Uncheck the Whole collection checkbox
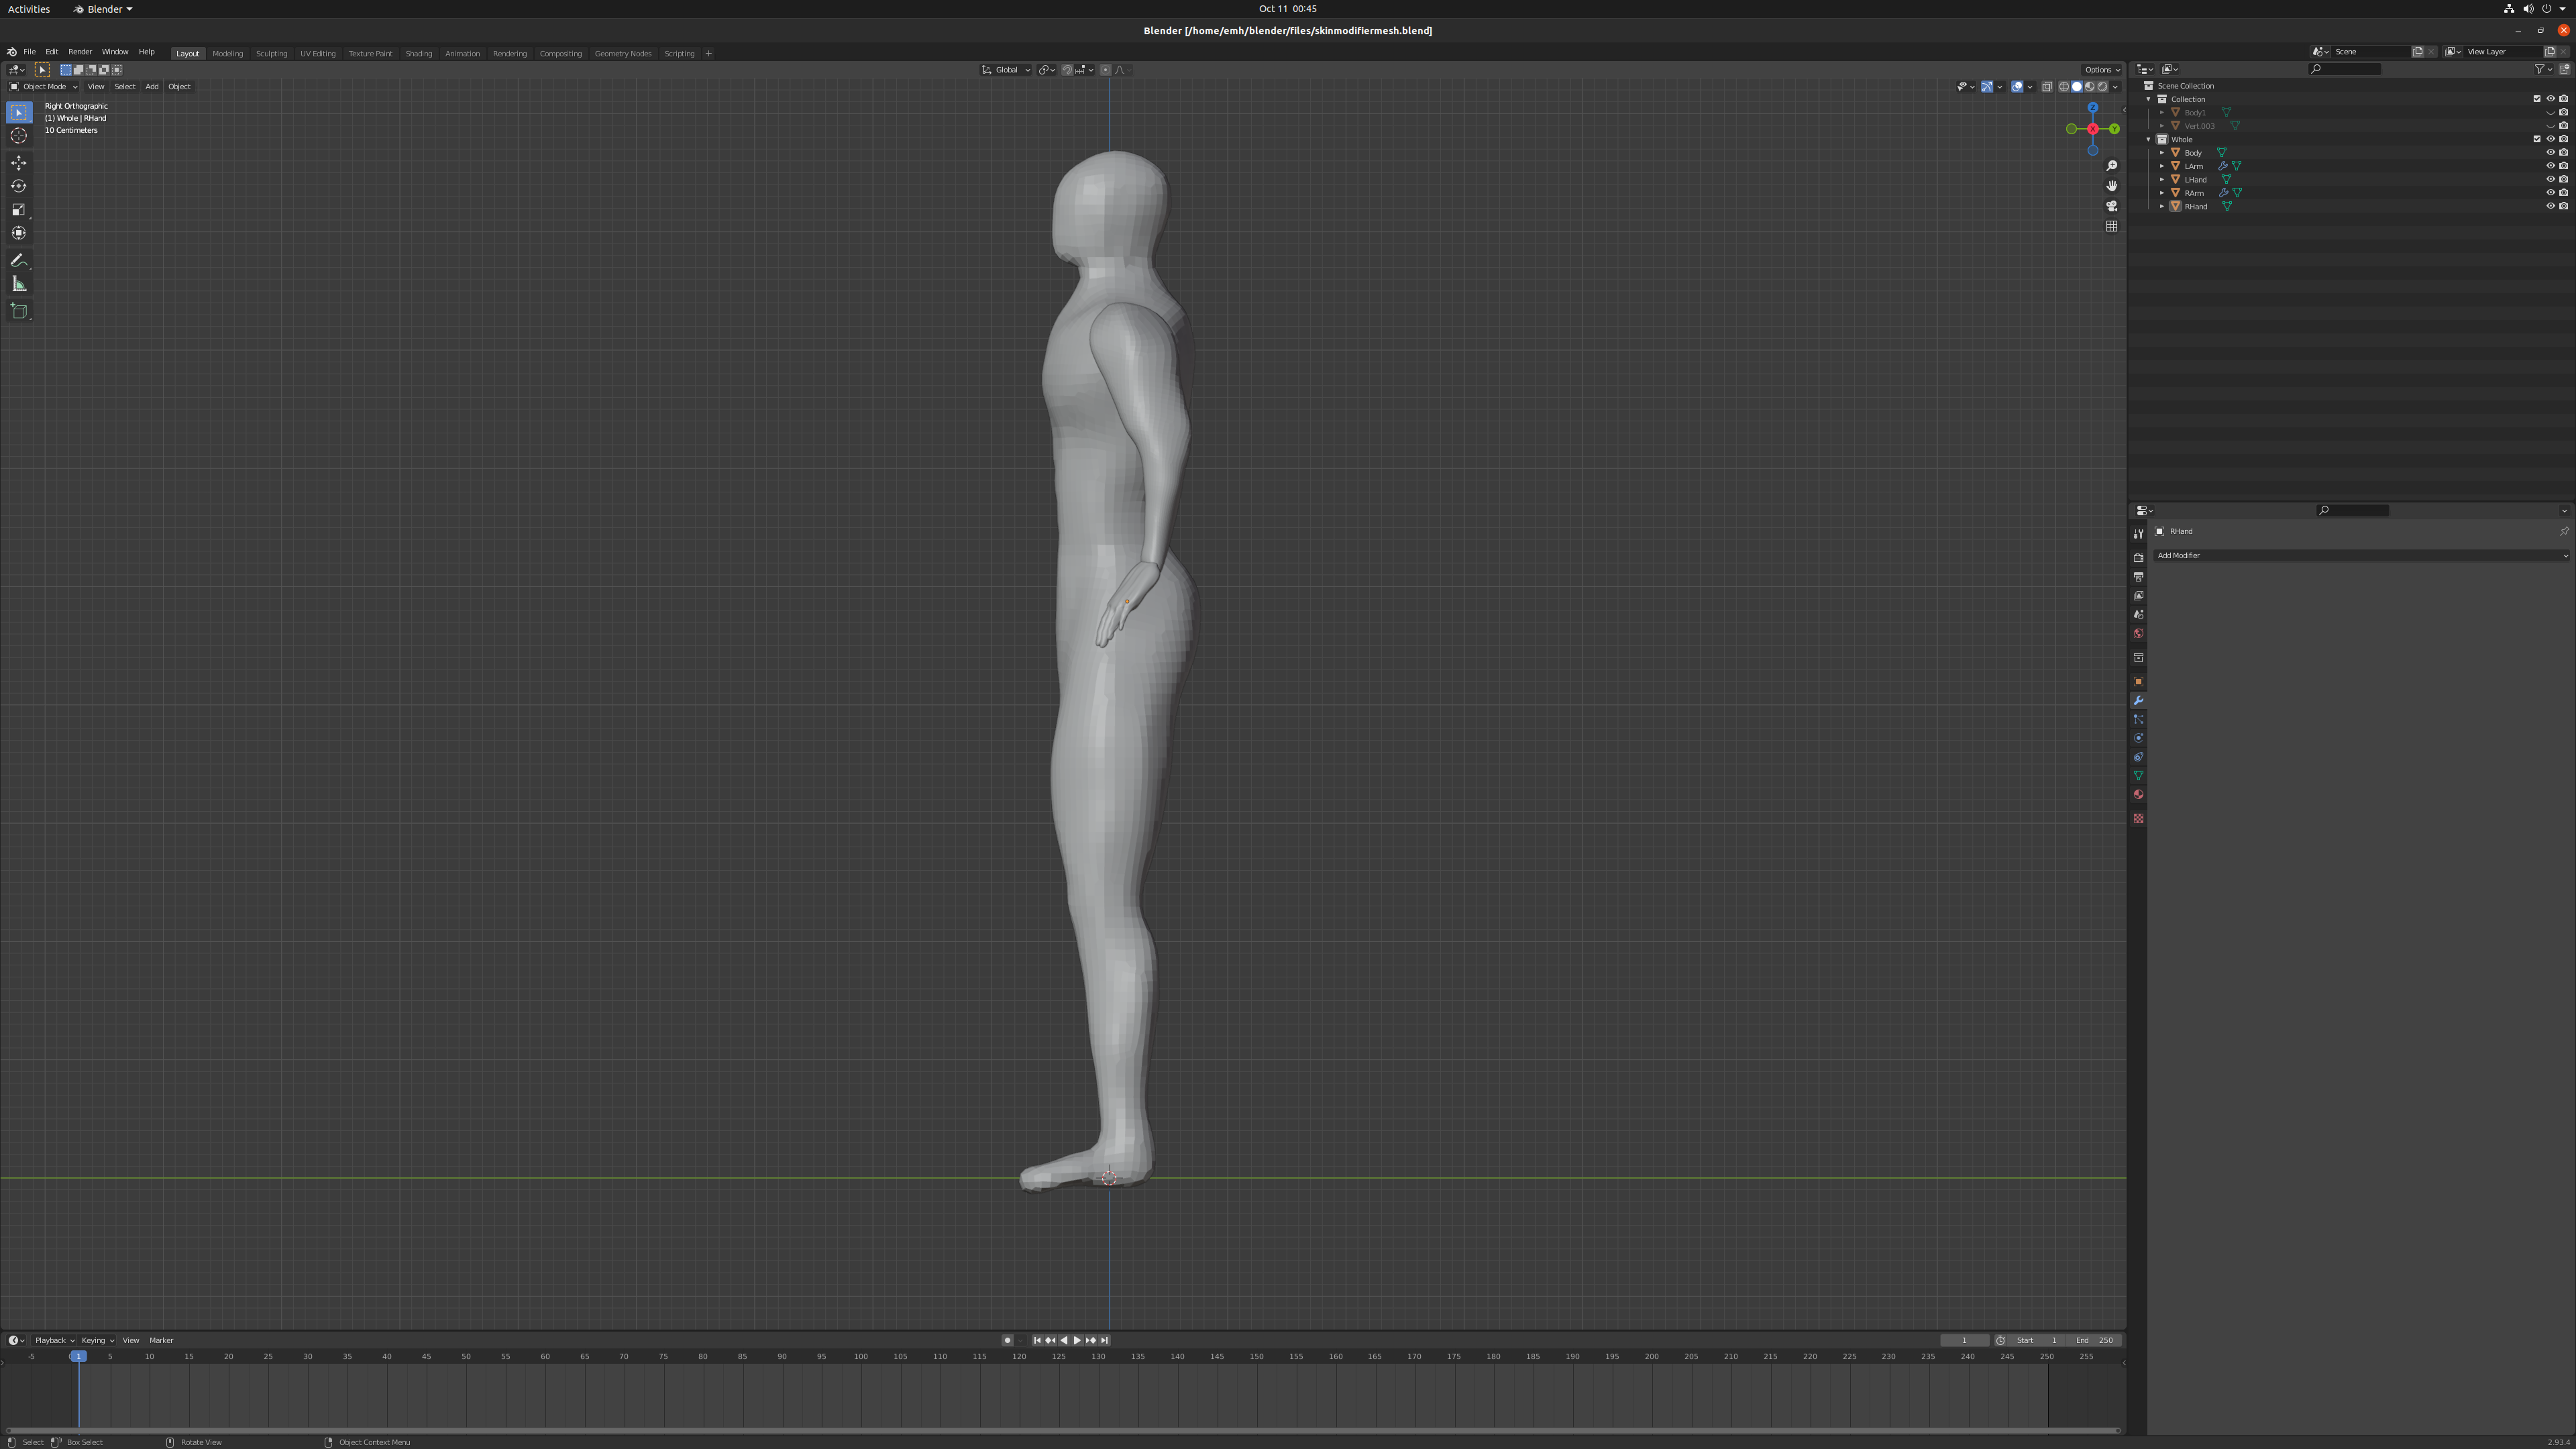This screenshot has height=1449, width=2576. coord(2537,139)
